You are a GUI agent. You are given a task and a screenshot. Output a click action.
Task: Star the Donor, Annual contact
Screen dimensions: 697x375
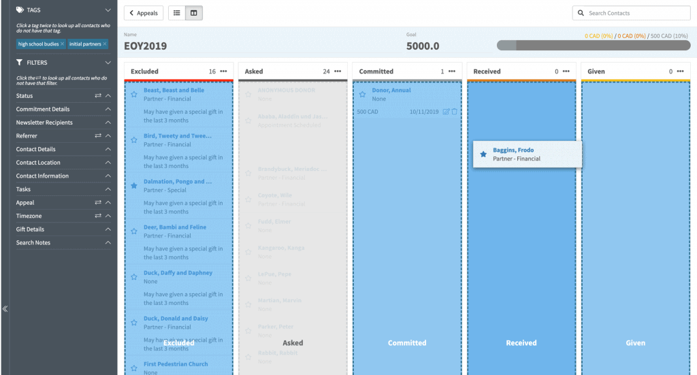[x=362, y=94]
